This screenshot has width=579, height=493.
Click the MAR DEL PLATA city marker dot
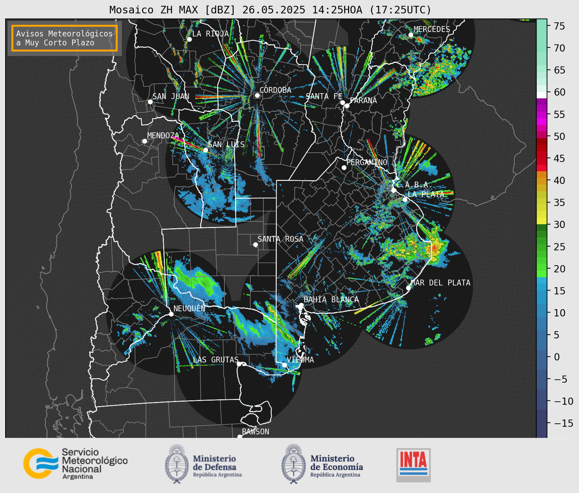pyautogui.click(x=408, y=288)
